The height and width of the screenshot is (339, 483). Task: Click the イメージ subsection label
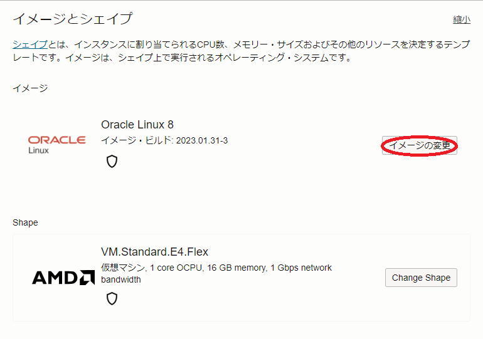(30, 88)
